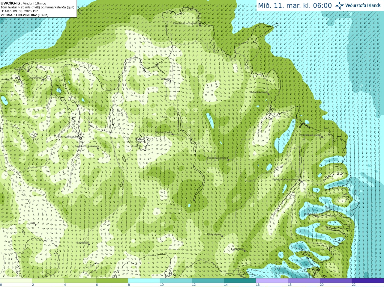Click the Akureyrarflugvöllur station marker
This screenshot has width=384, height=287.
80,138
